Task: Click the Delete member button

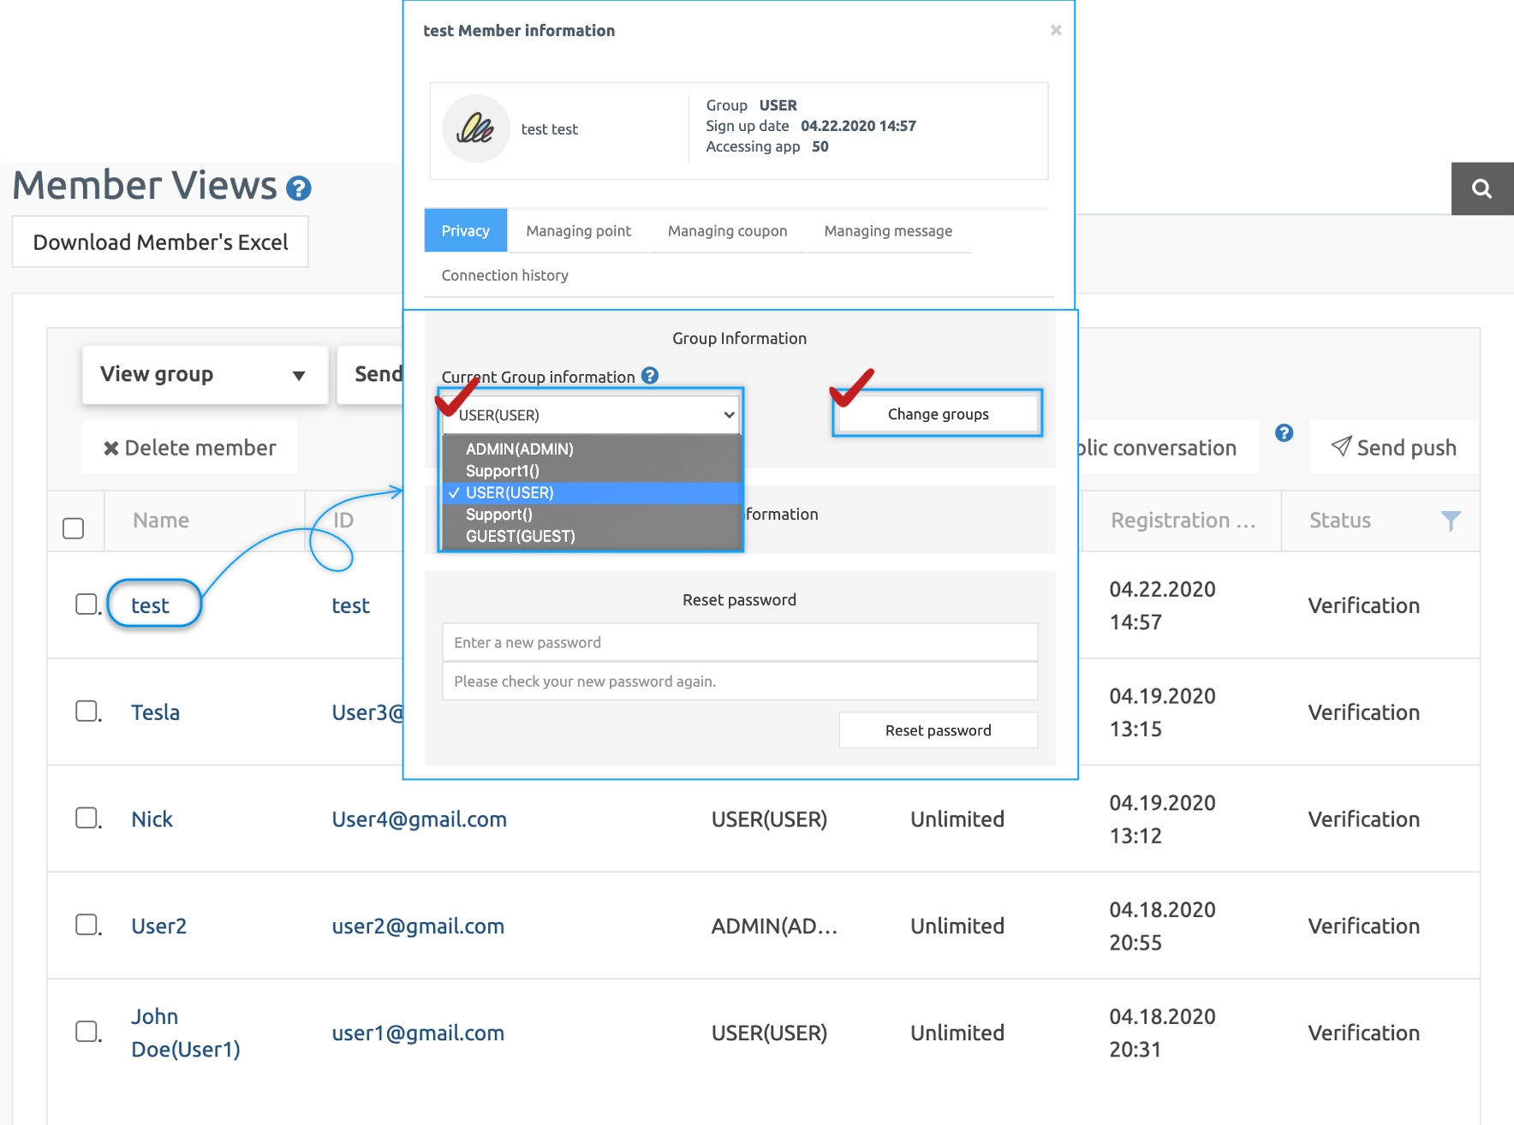Action: [190, 448]
